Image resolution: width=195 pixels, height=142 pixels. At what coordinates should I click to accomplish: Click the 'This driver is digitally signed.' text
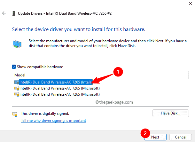tap(45, 114)
